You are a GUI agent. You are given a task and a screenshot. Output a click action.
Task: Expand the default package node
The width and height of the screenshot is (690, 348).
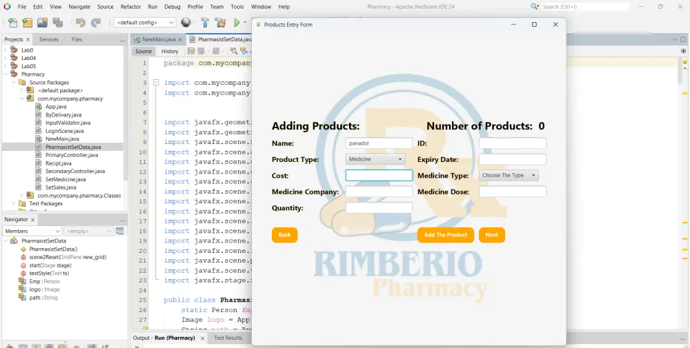click(21, 90)
